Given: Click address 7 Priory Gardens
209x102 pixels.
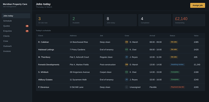Looking at the screenshot, I should point(77,50).
